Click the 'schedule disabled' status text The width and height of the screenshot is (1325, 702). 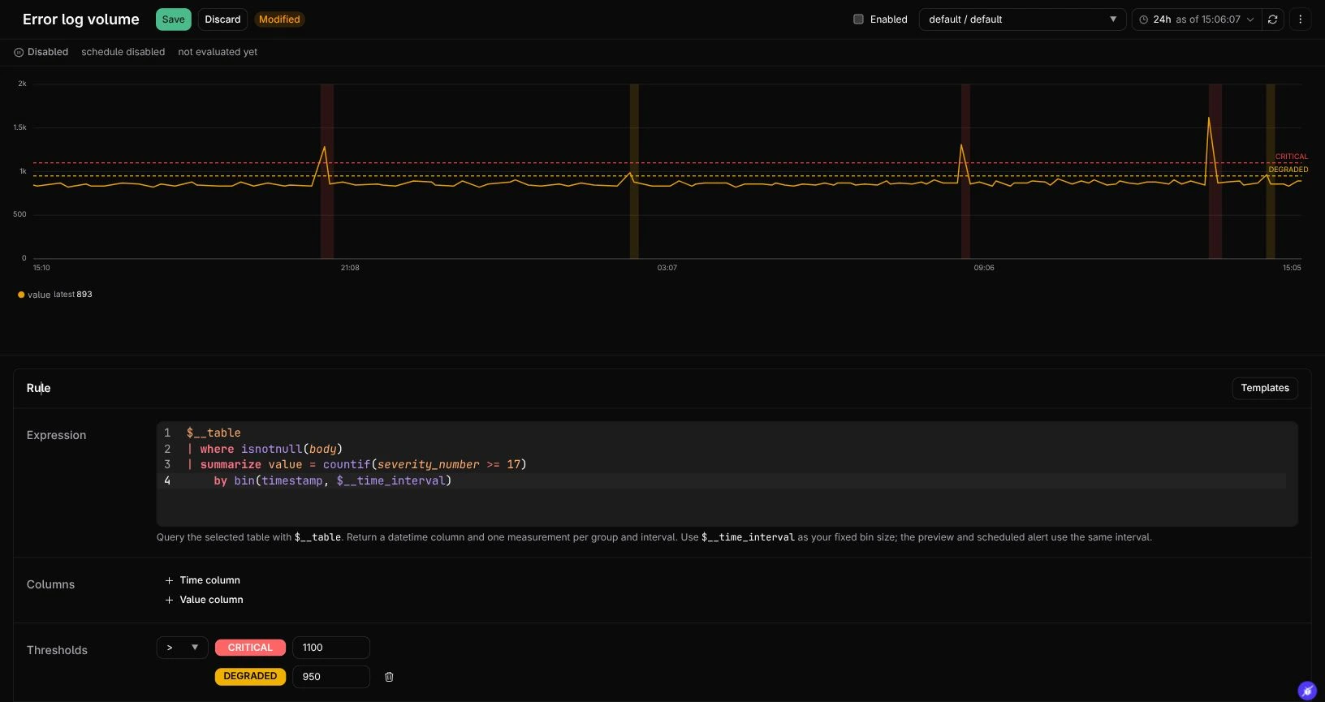123,52
